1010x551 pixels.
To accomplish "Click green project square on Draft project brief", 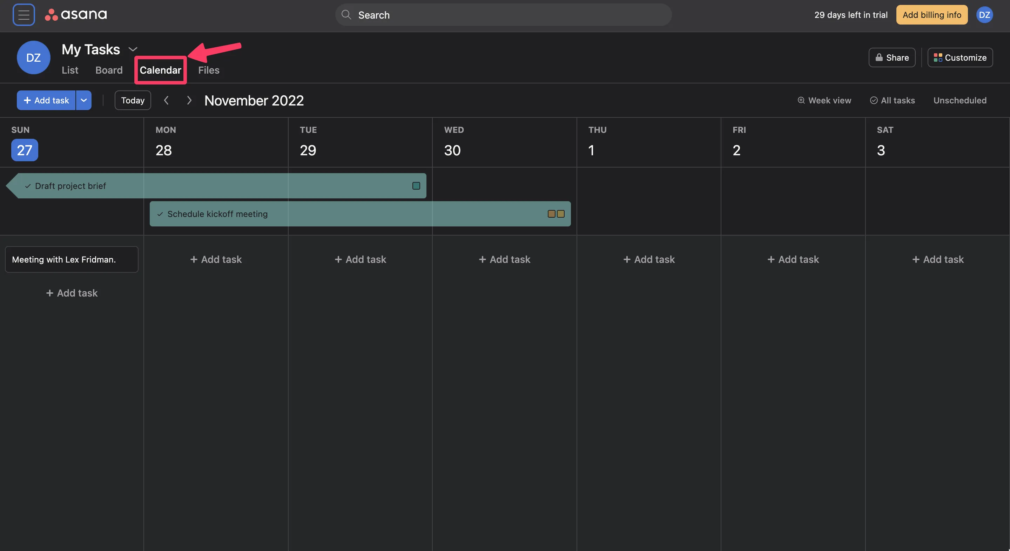I will coord(416,186).
